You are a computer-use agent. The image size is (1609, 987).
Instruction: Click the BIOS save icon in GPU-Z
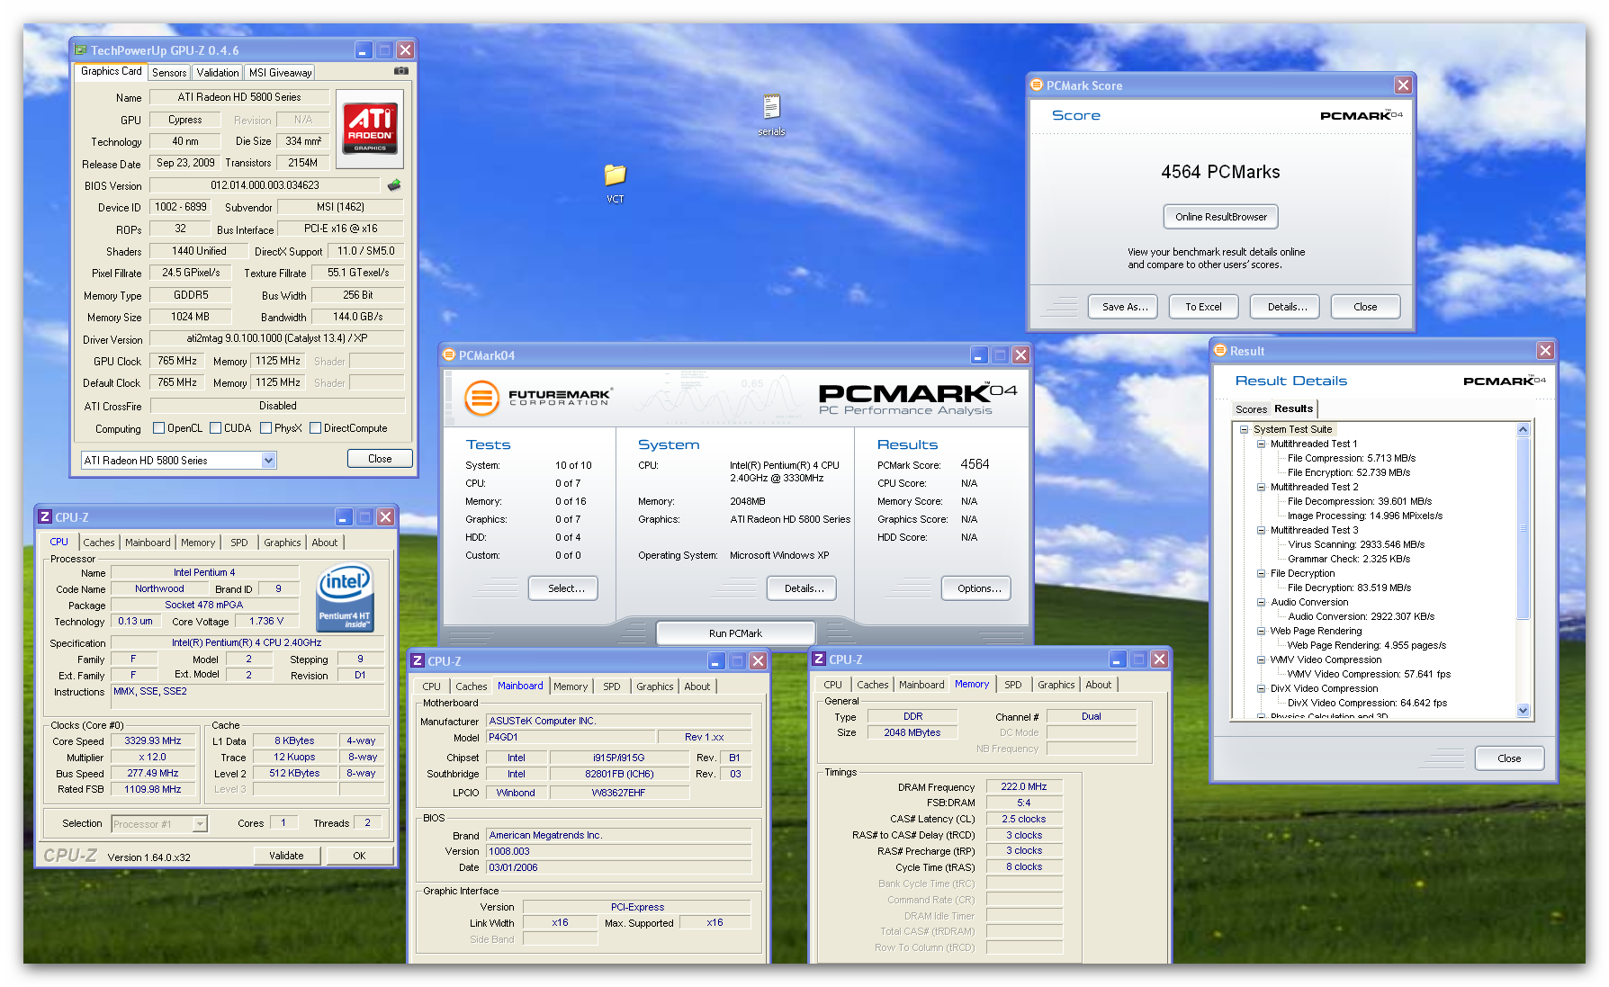(394, 185)
